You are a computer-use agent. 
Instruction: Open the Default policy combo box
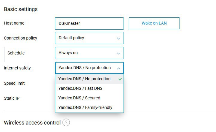[89, 38]
